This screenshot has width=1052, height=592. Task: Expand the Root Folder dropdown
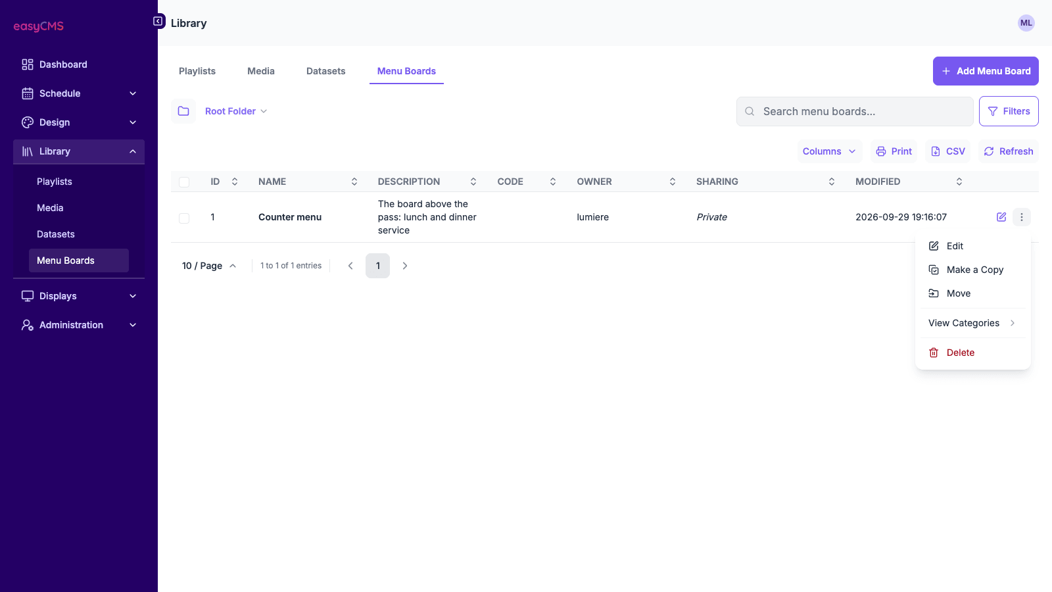tap(236, 111)
